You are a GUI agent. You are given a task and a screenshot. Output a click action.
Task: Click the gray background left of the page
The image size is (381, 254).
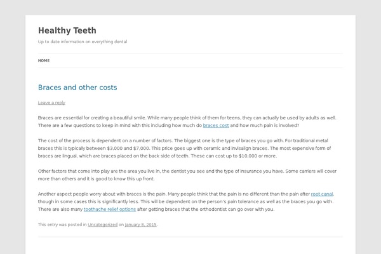pos(13,127)
